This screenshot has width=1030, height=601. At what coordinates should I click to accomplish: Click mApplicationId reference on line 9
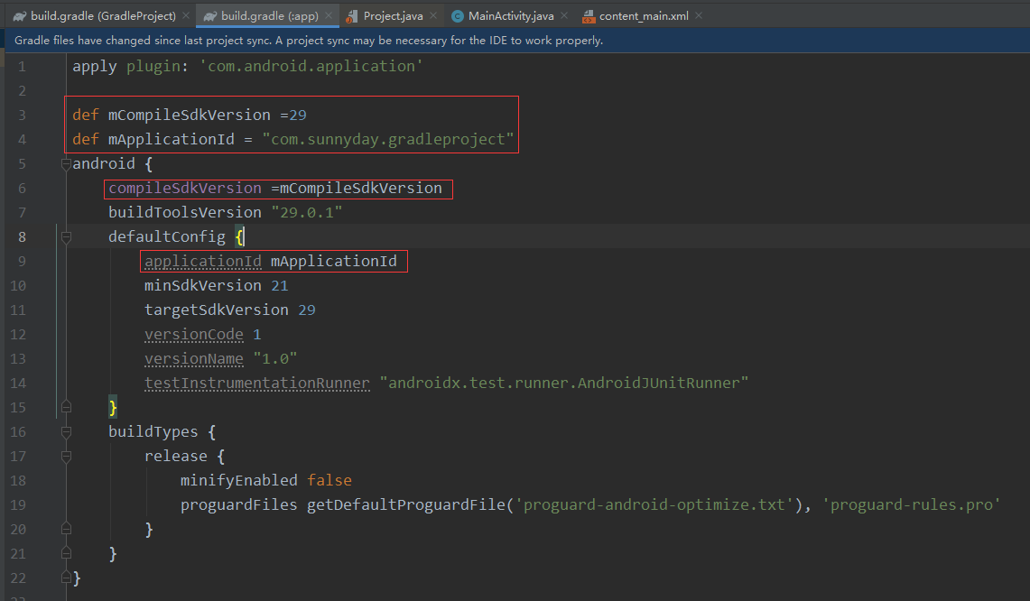(x=334, y=262)
